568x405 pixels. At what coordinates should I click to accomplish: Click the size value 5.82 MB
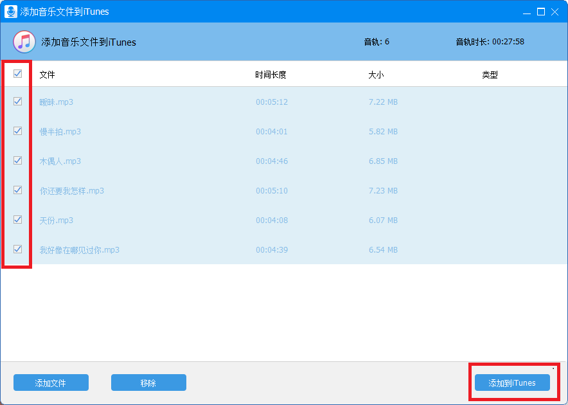point(383,132)
